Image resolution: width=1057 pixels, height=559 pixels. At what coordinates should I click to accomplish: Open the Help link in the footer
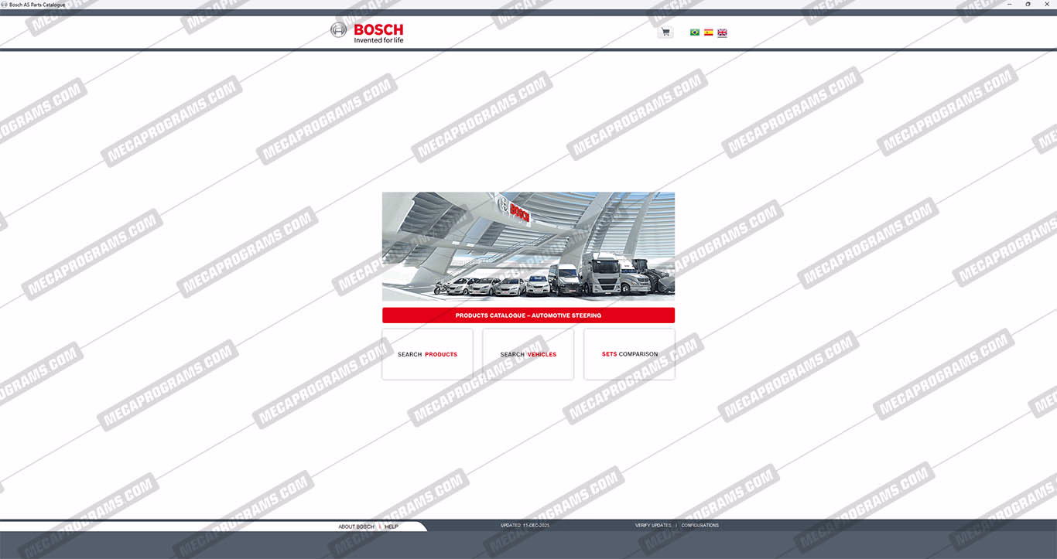coord(392,527)
